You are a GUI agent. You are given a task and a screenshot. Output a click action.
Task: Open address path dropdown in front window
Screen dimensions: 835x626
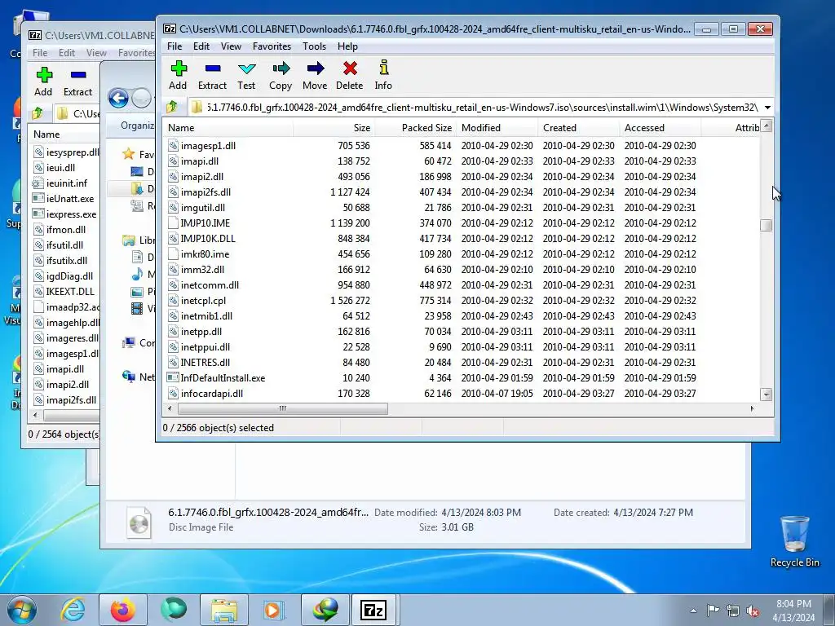[767, 108]
